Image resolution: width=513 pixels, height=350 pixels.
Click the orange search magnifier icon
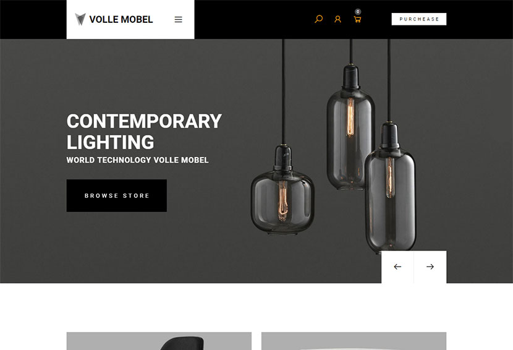point(319,19)
